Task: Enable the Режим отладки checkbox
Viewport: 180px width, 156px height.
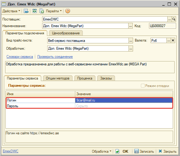Action: [x=143, y=86]
